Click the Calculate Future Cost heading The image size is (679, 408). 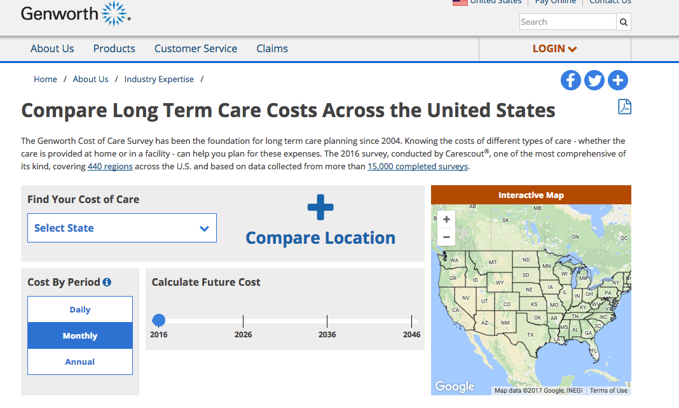(x=206, y=282)
